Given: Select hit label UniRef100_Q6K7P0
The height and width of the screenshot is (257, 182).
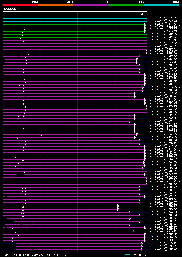Looking at the screenshot, I should click(163, 237).
